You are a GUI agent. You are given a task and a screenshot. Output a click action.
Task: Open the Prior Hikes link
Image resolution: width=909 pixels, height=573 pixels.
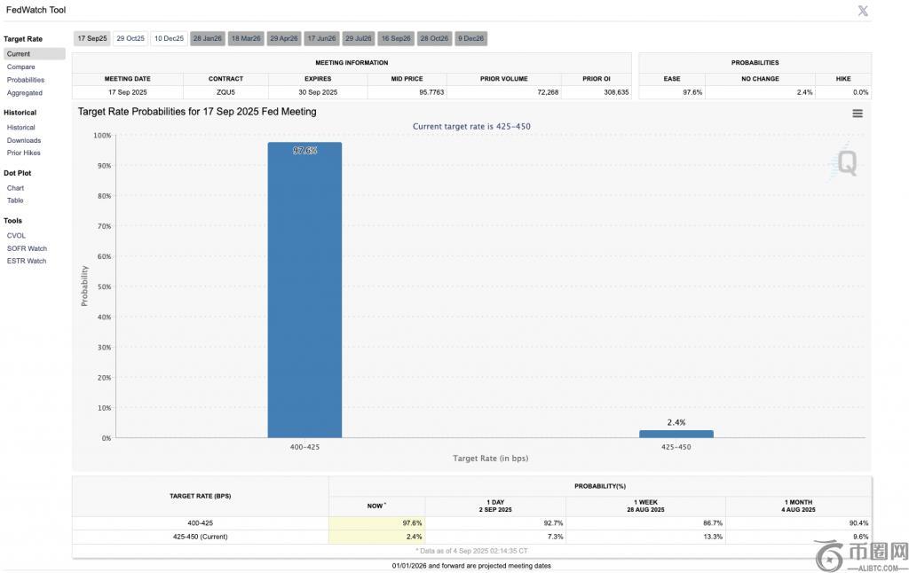coord(24,153)
